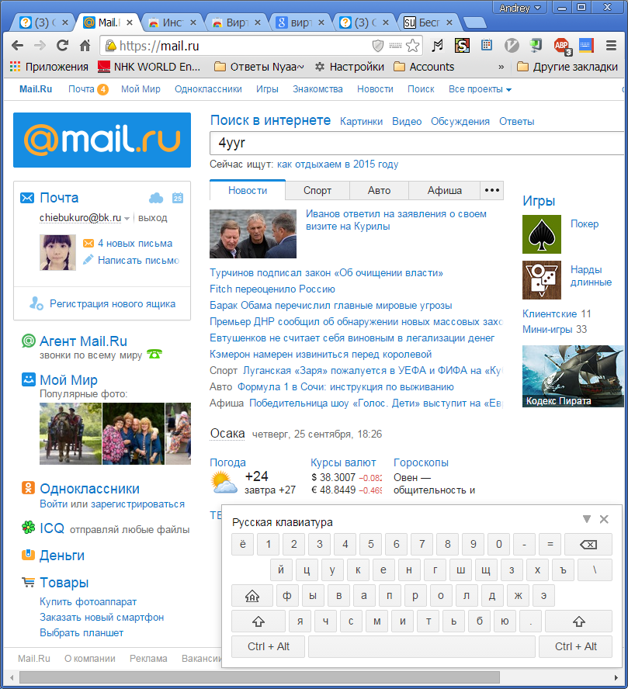Click the Деньги wallet icon
The width and height of the screenshot is (628, 689).
[x=28, y=555]
